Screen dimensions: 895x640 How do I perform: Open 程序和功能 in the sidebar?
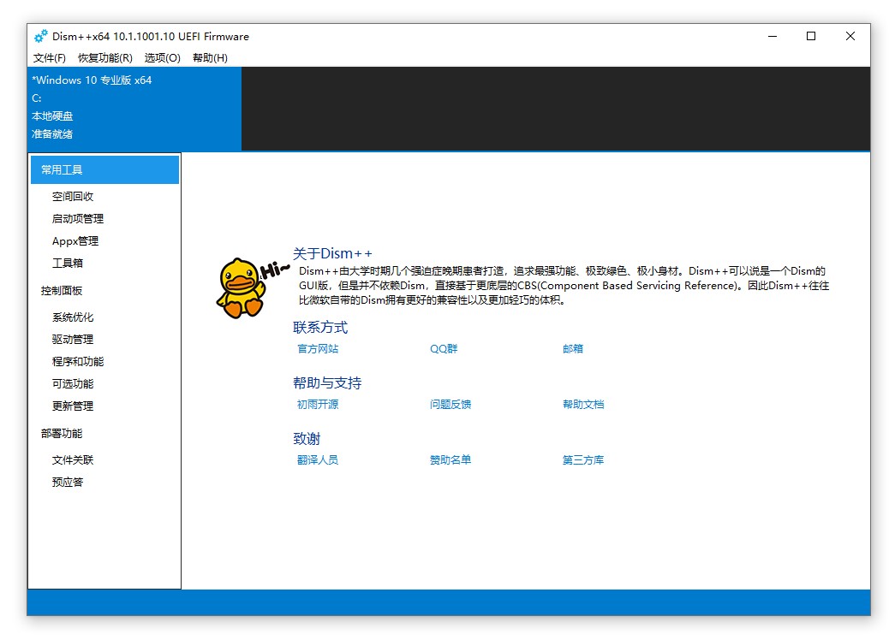pos(78,362)
